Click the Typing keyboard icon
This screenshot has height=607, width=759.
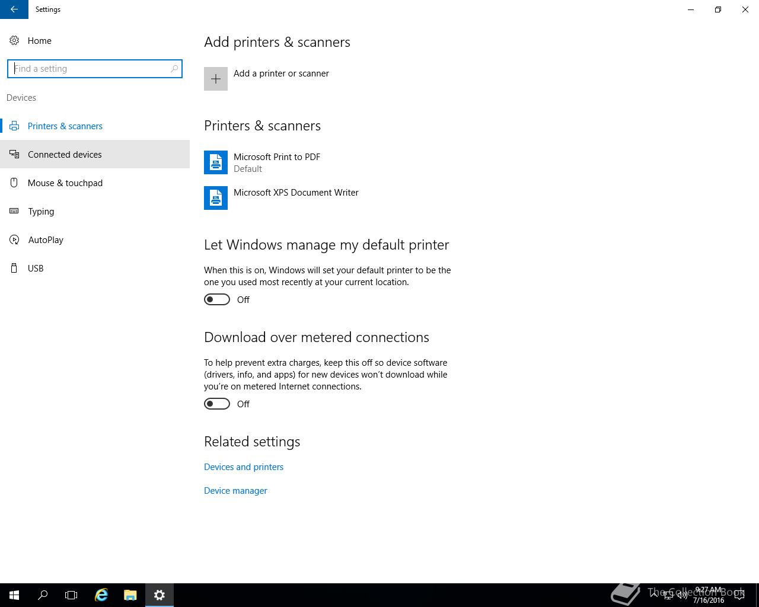point(14,212)
